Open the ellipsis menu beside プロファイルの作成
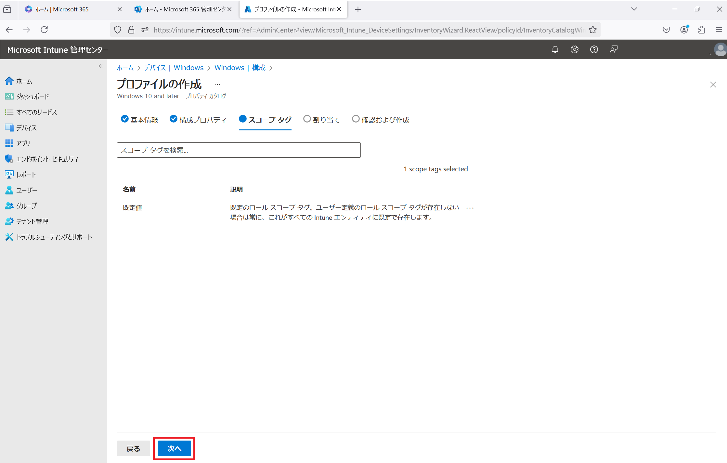727x463 pixels. 217,85
